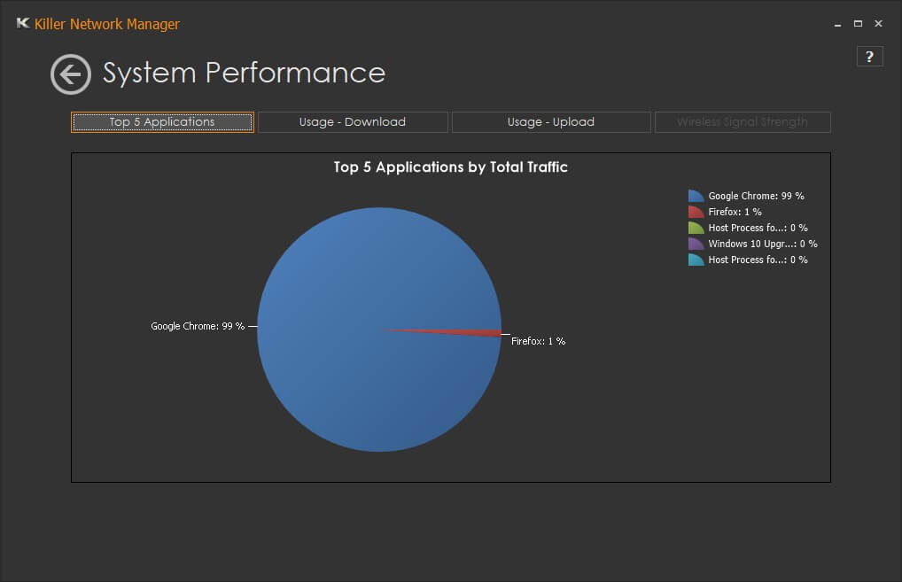
Task: Click the purple Windows 10 Upgr legend swatch
Action: click(696, 244)
